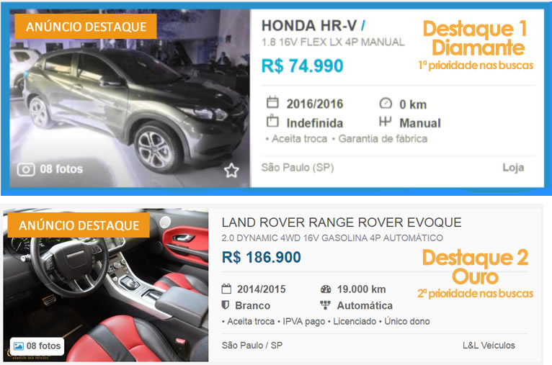Screen dimensions: 552x365
Task: Click the shield icon next to Branco
Action: tap(226, 305)
